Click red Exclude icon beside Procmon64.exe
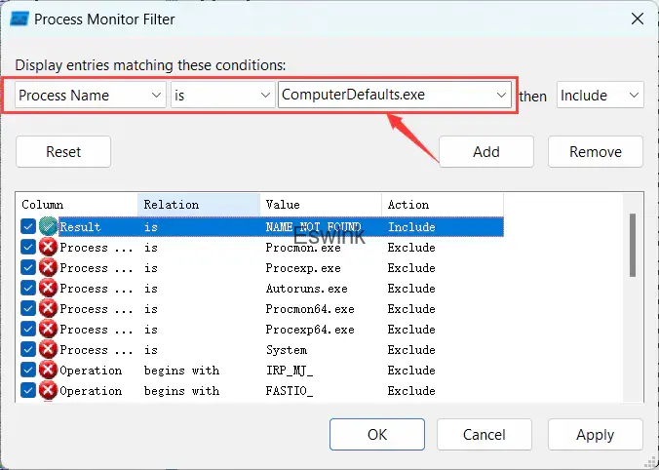This screenshot has width=659, height=470. point(48,308)
